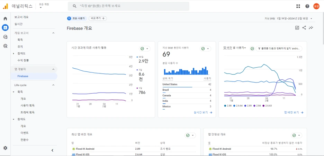
Task: Open the Reports icon in left rail
Action: [x=6, y=27]
